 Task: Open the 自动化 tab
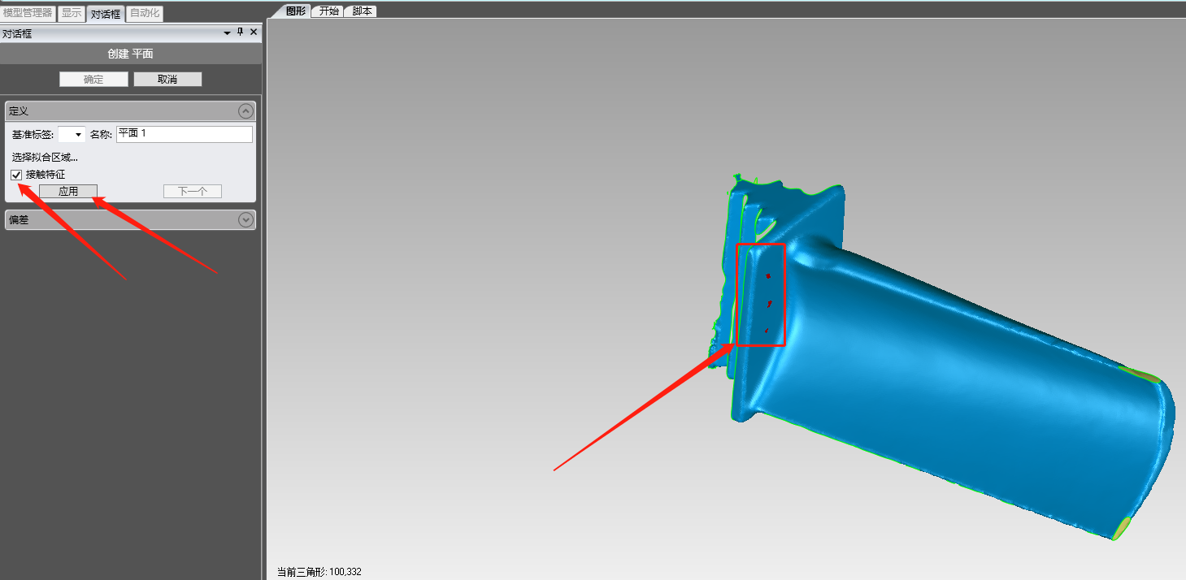pos(145,13)
